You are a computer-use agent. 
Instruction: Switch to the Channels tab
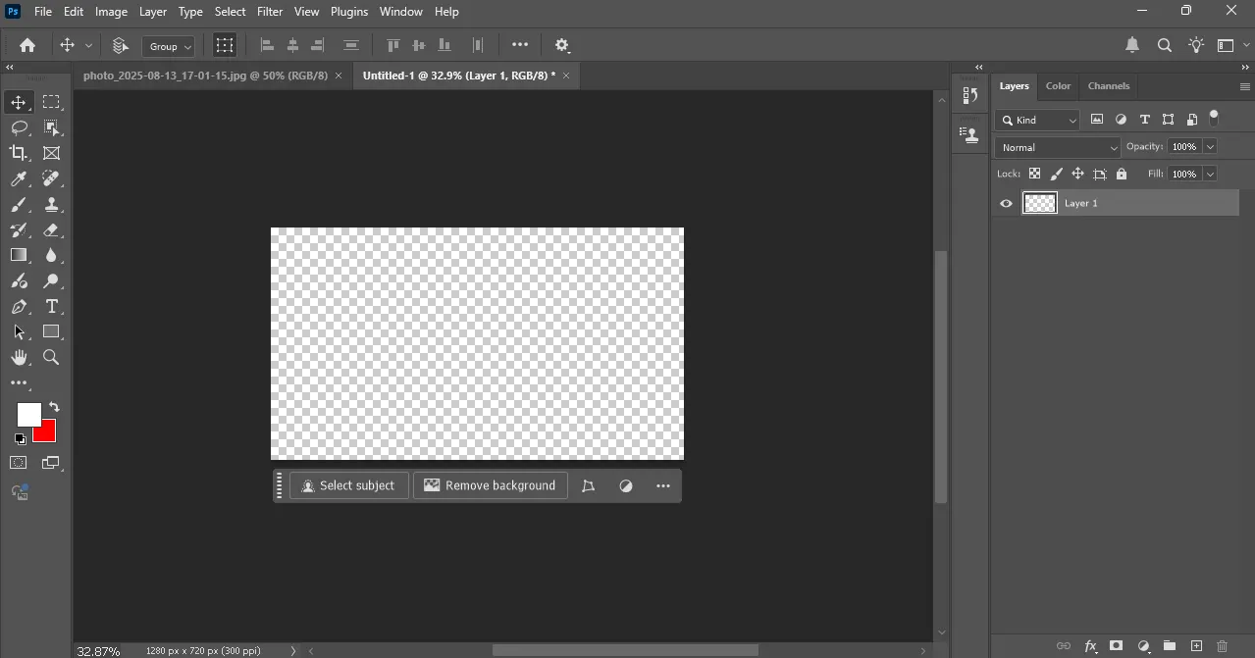click(1109, 85)
